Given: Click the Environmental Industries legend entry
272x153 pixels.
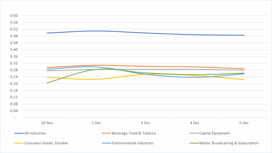Looking at the screenshot, I should click(133, 143).
